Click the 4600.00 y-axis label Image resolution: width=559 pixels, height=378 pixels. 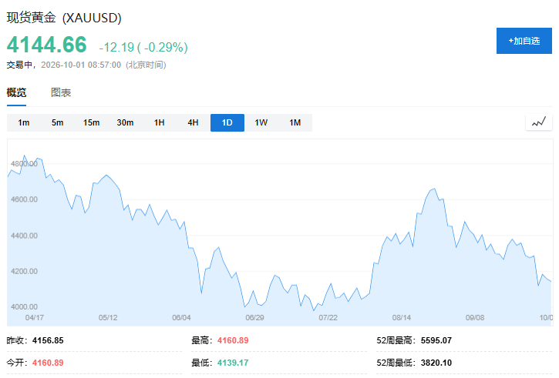(24, 199)
